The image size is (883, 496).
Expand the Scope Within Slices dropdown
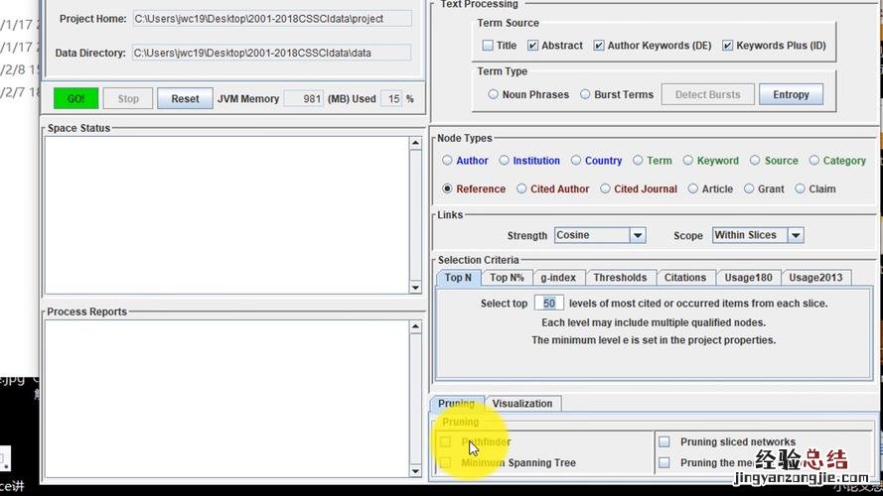click(x=796, y=236)
